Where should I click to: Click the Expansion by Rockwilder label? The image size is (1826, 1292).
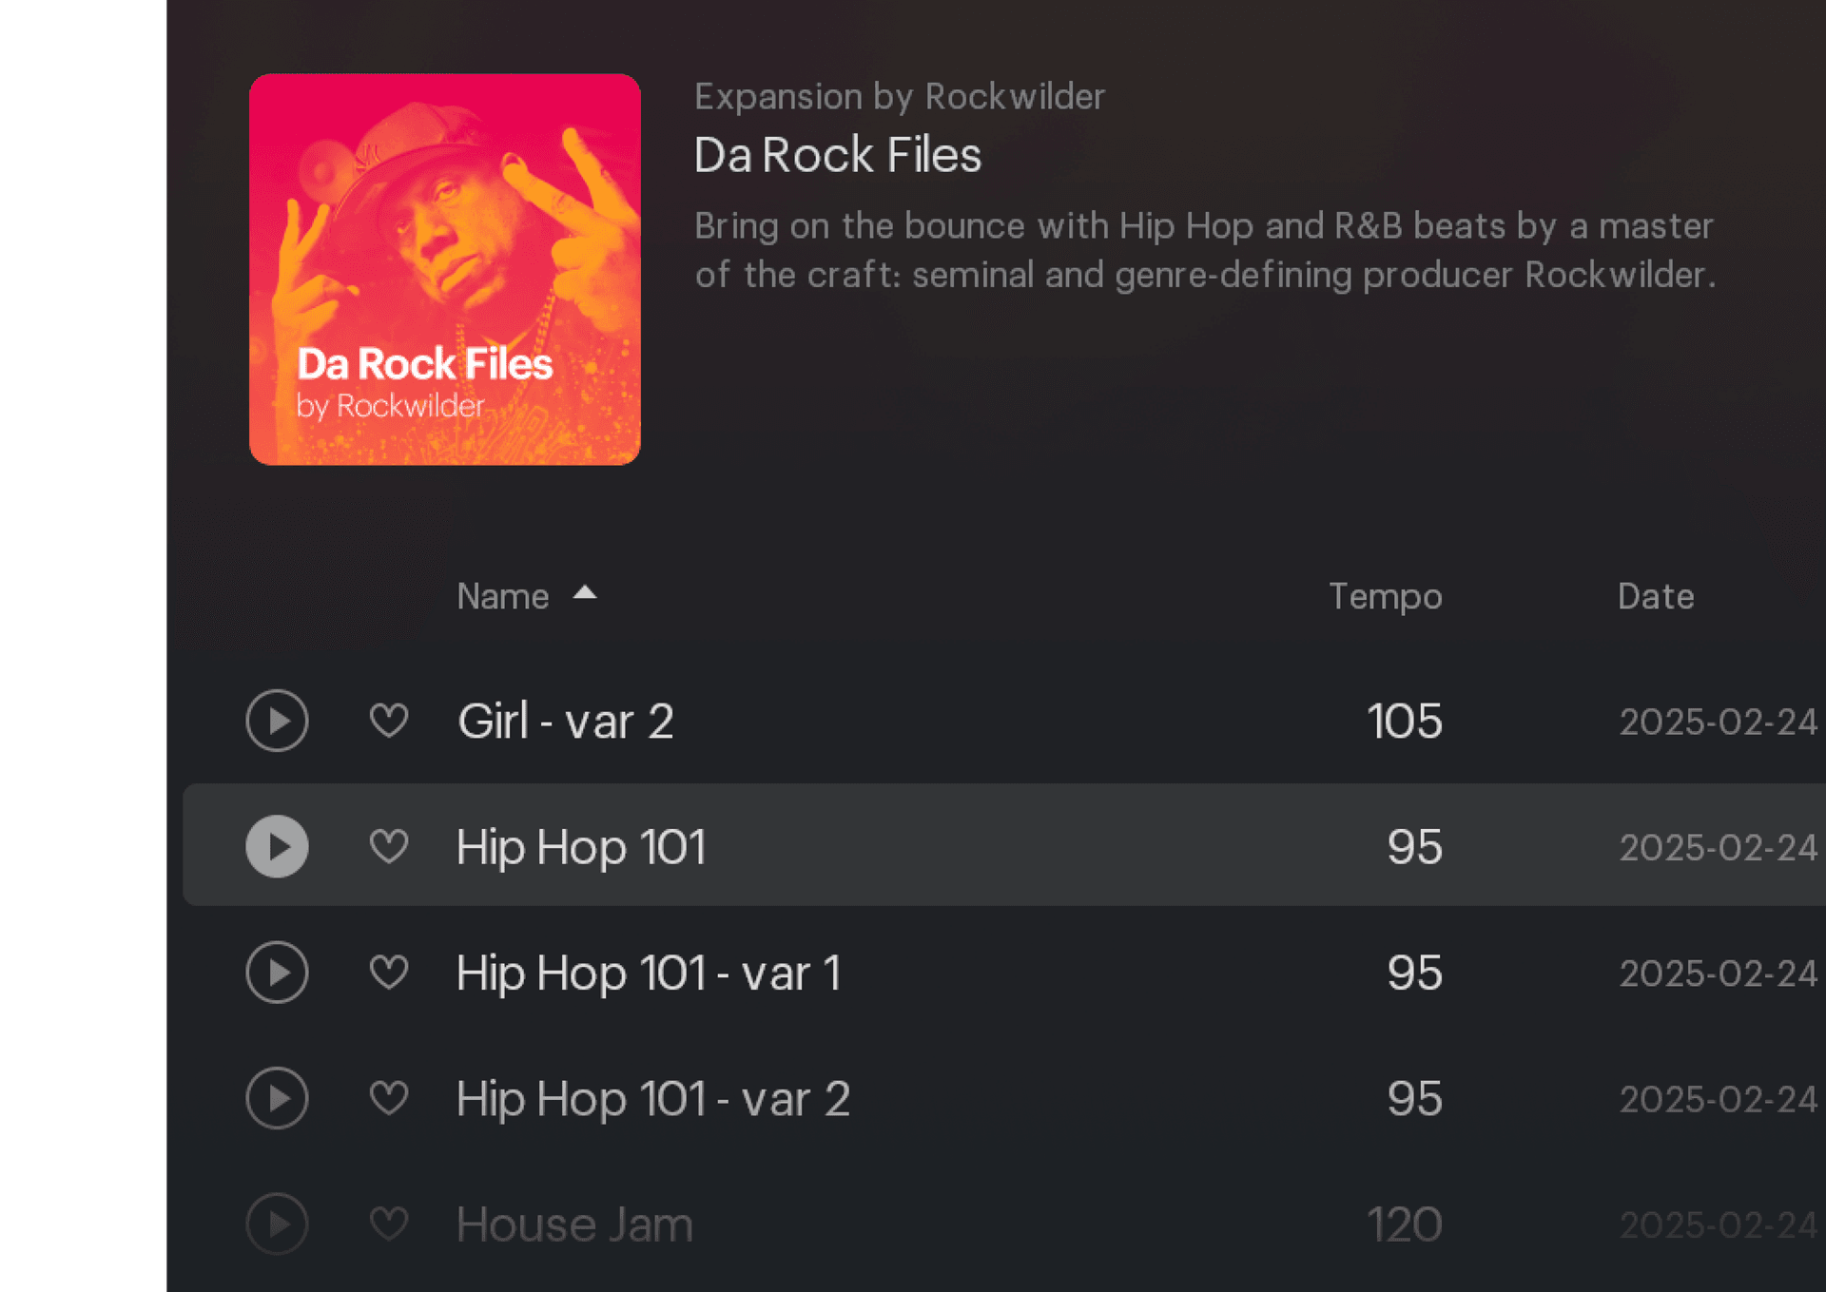[x=899, y=96]
